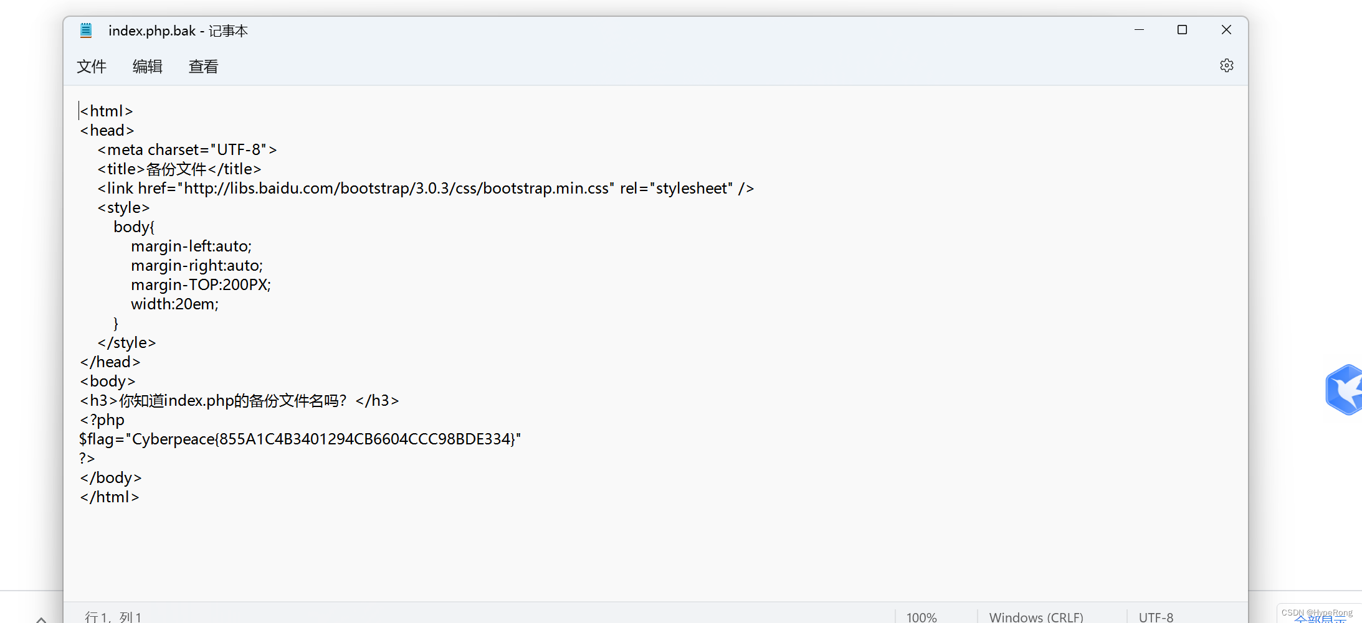Click the ?> closing PHP tag line
1362x623 pixels.
87,458
